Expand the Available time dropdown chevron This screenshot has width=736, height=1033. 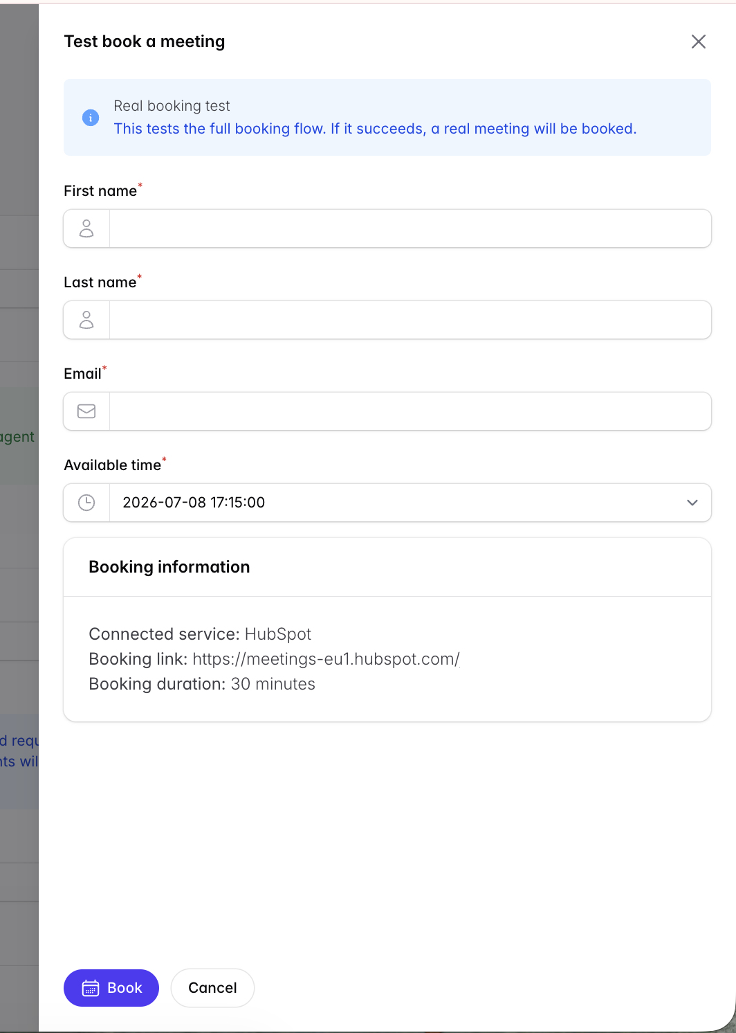(x=692, y=503)
